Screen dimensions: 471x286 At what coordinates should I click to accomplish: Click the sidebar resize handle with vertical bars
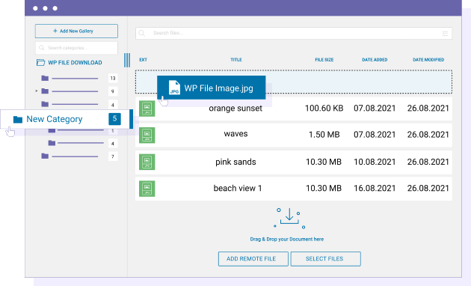tap(127, 60)
